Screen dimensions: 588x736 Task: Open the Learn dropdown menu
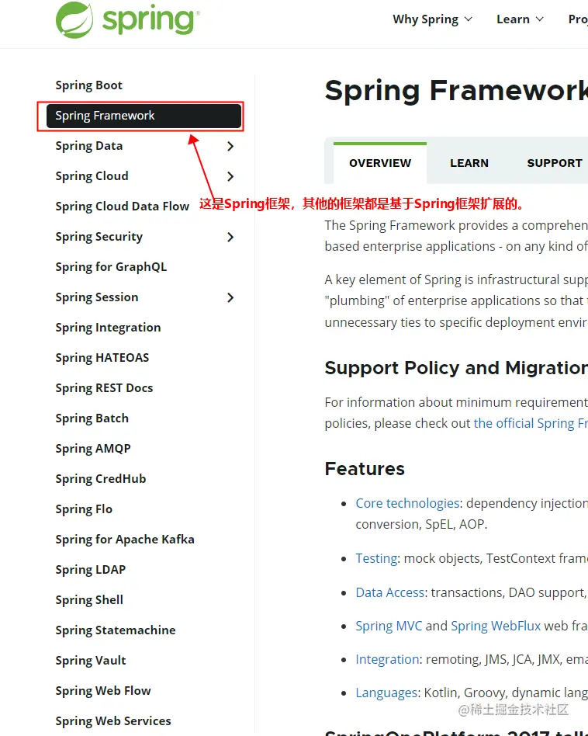[520, 19]
